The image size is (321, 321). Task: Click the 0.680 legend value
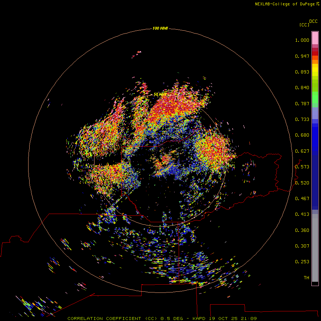point(302,135)
